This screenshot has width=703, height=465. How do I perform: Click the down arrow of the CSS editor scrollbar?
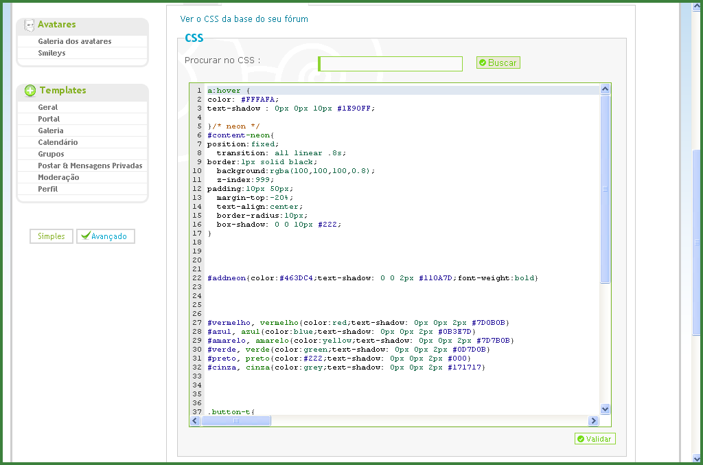click(605, 409)
